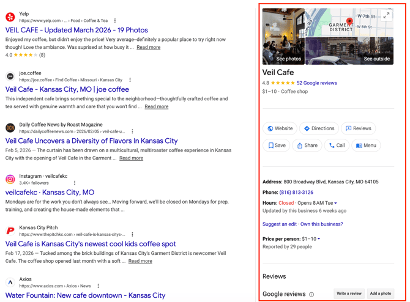Image resolution: width=410 pixels, height=302 pixels.
Task: Open the VEIL CAFE Yelp result title
Action: (x=76, y=30)
